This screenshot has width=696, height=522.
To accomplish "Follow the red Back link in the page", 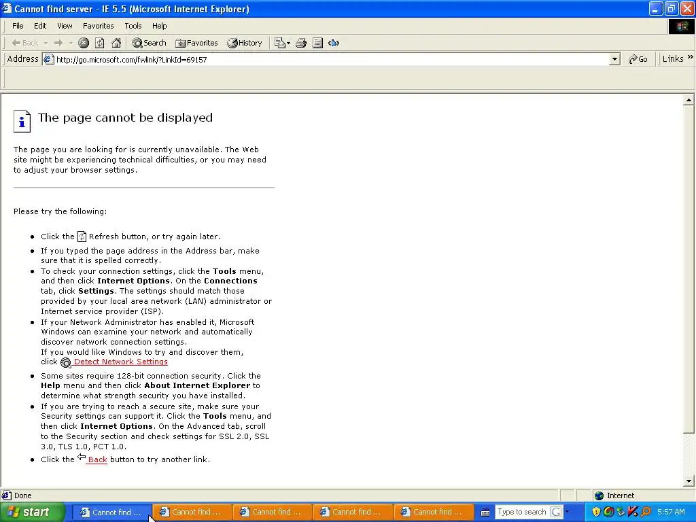I will coord(98,459).
